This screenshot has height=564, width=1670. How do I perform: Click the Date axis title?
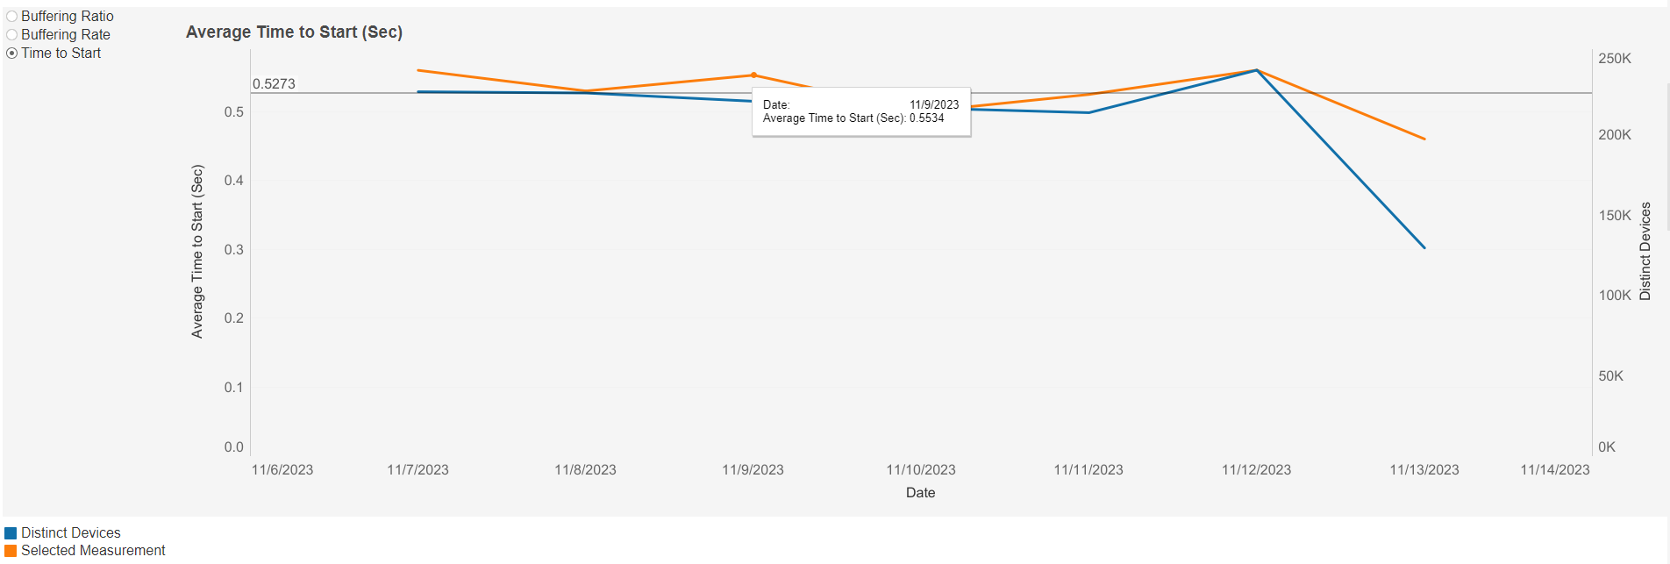coord(920,493)
